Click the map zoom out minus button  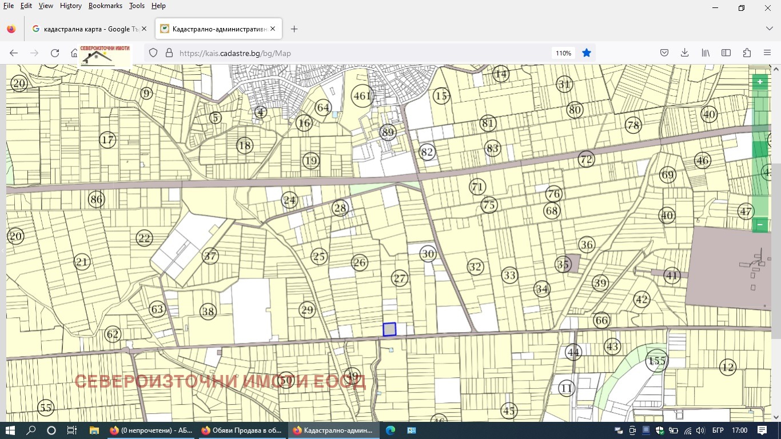coord(760,225)
